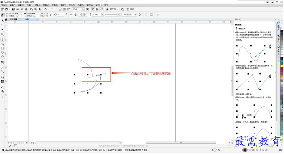
Task: Select the red Connector tool
Action: click(2, 72)
